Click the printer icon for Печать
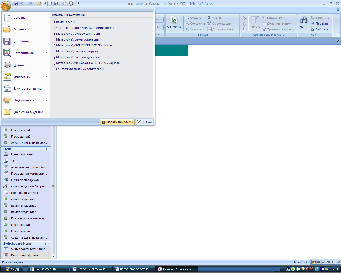The height and width of the screenshot is (273, 341). 7,65
